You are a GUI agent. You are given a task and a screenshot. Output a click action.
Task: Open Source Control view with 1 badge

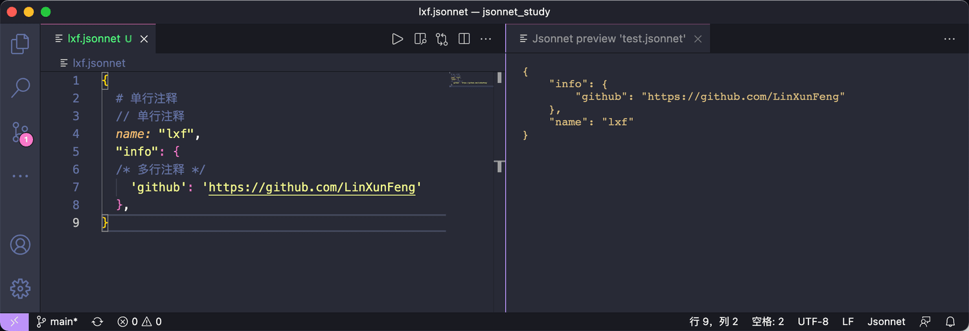pyautogui.click(x=21, y=132)
